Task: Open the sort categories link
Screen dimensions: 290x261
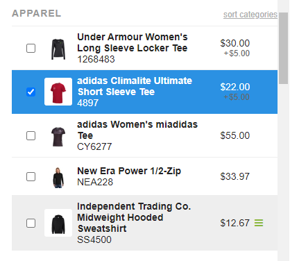Action: 250,15
